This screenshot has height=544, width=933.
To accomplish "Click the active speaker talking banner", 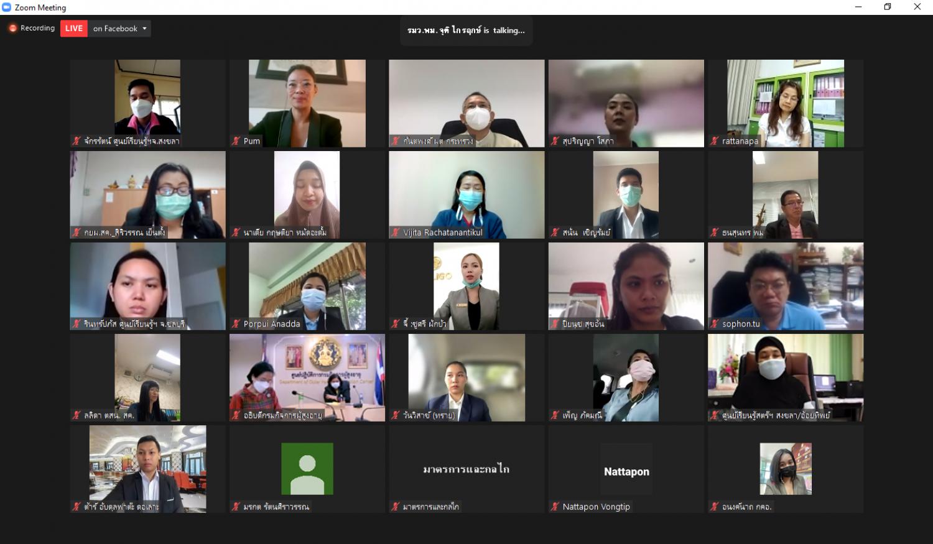I will click(x=466, y=30).
